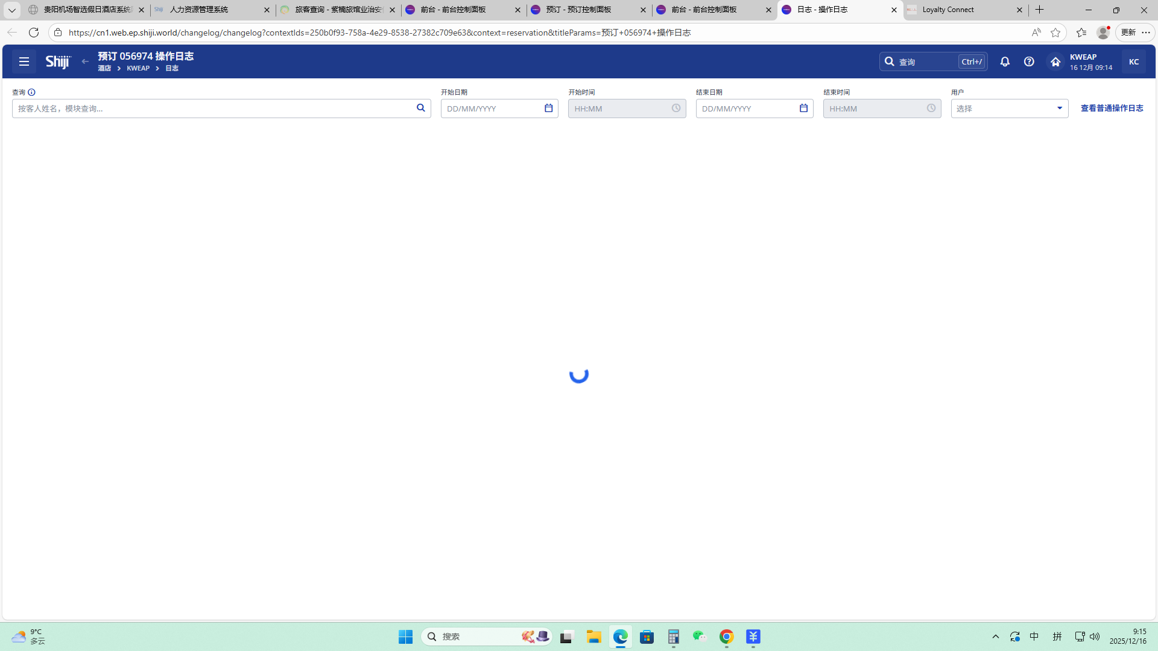The height and width of the screenshot is (651, 1158).
Task: Open the help question mark icon
Action: (1029, 61)
